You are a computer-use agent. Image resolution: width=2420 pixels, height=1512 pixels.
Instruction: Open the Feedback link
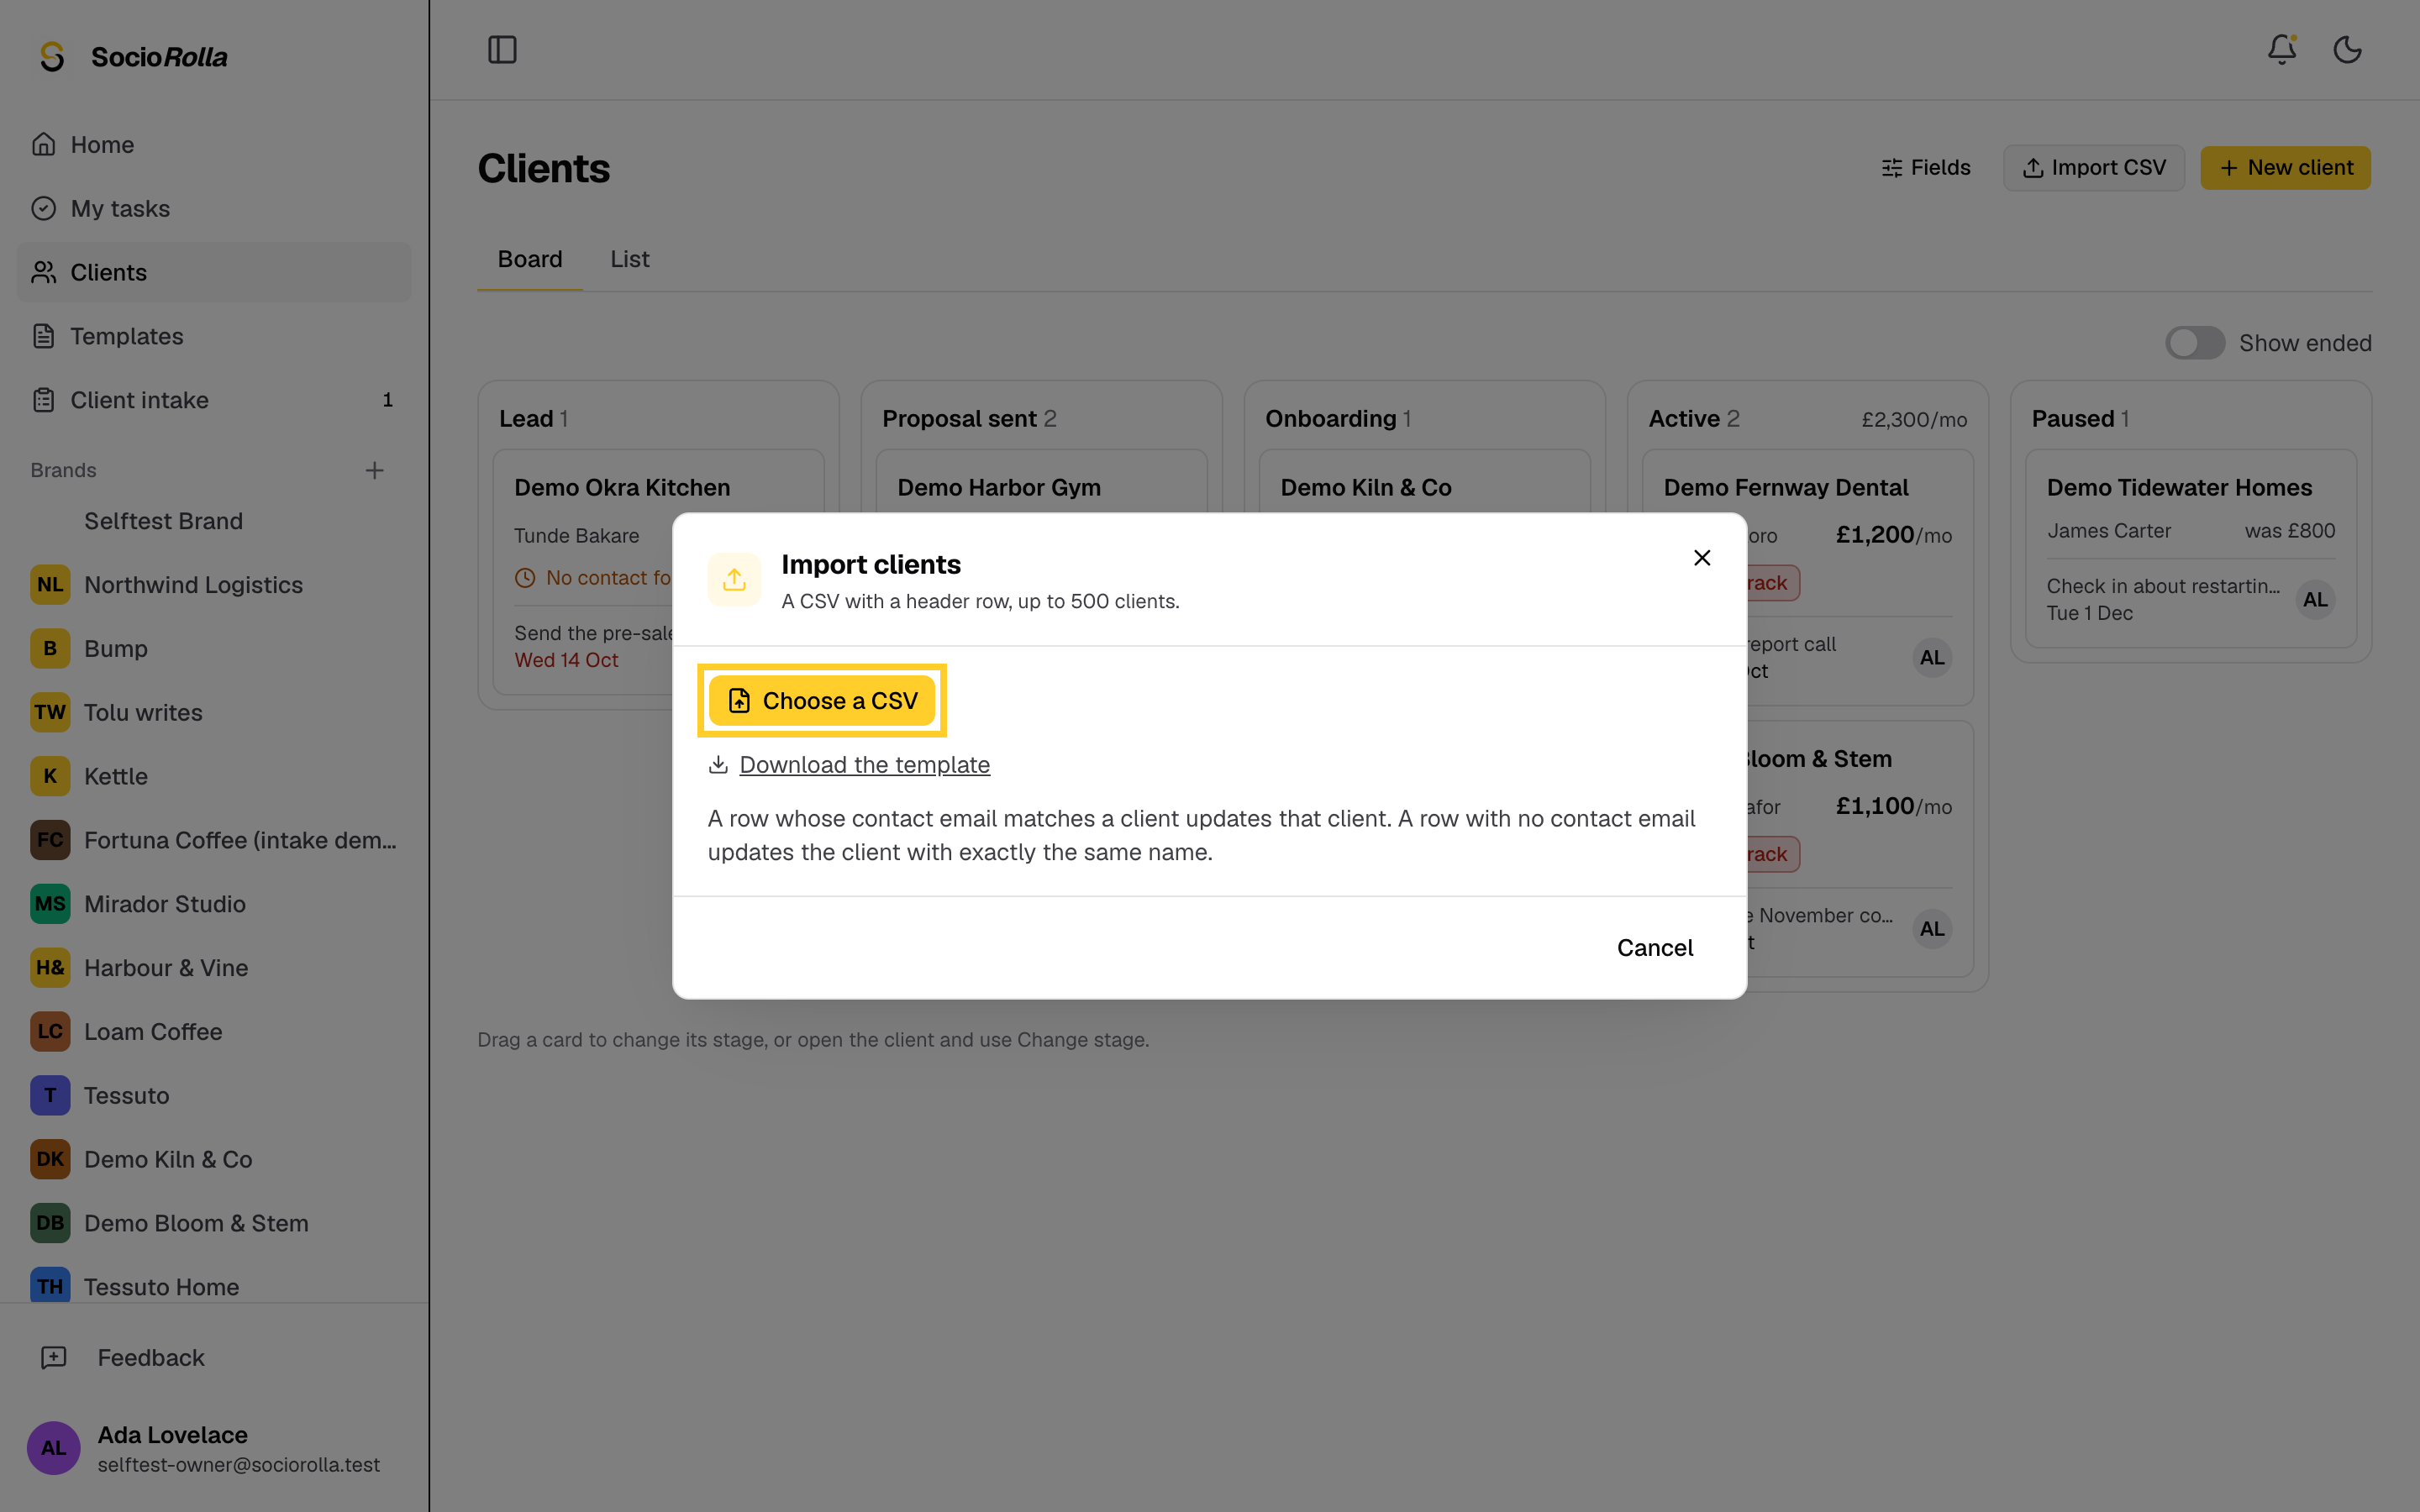click(214, 1357)
